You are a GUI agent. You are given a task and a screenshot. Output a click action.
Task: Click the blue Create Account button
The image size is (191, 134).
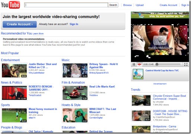[20, 24]
